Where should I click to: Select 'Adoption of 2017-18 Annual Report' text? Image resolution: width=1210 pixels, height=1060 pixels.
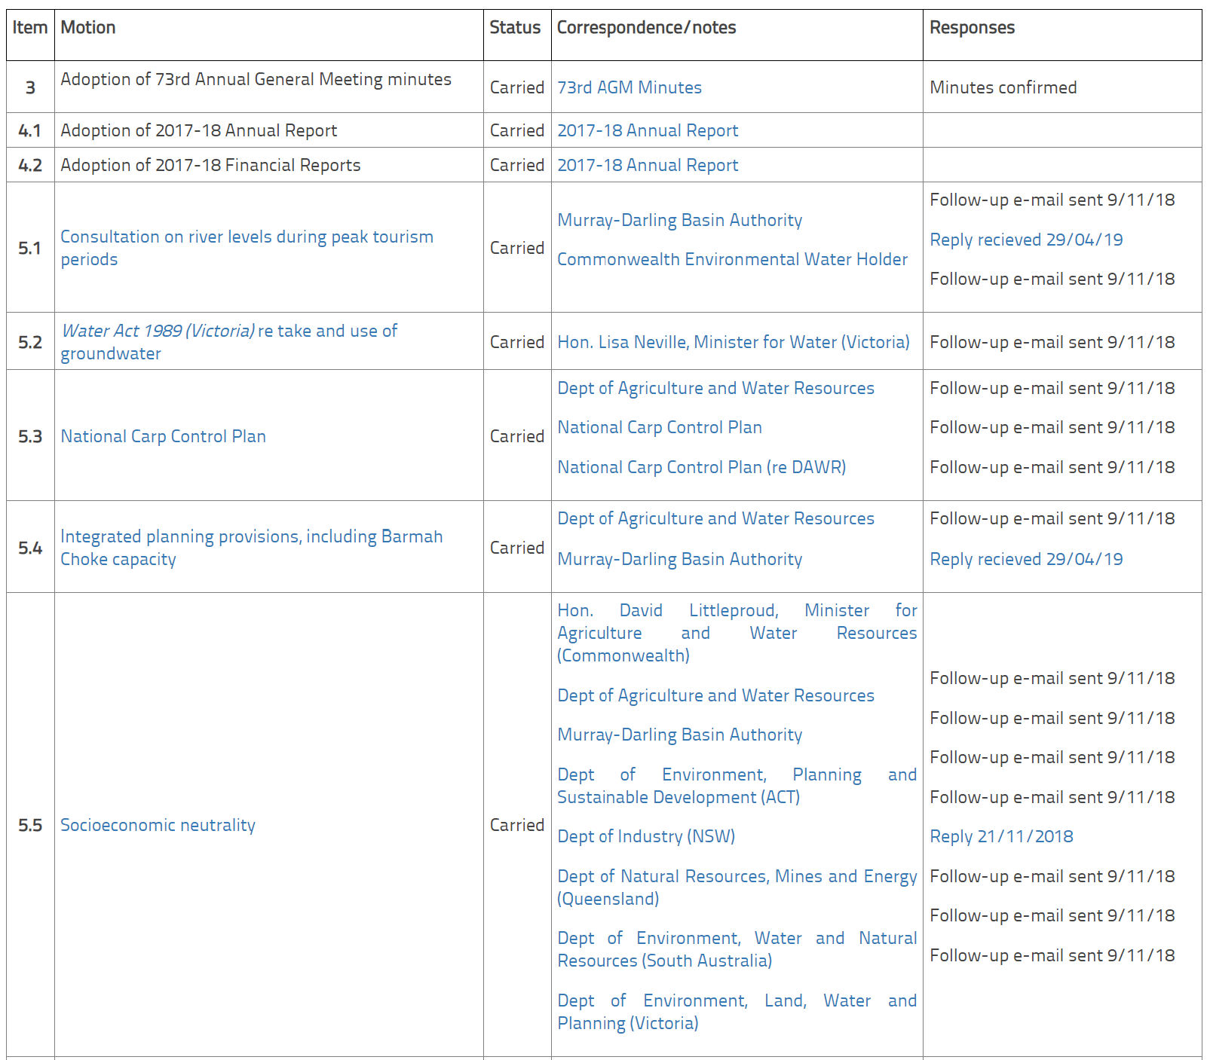[198, 130]
